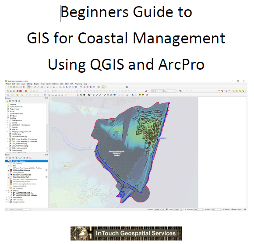Screen dimensions: 254x244
Task: Toggle visibility of the selected PilotSites layer
Action: [x=9, y=161]
